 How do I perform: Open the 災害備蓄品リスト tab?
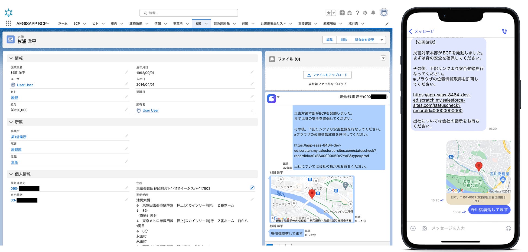273,24
